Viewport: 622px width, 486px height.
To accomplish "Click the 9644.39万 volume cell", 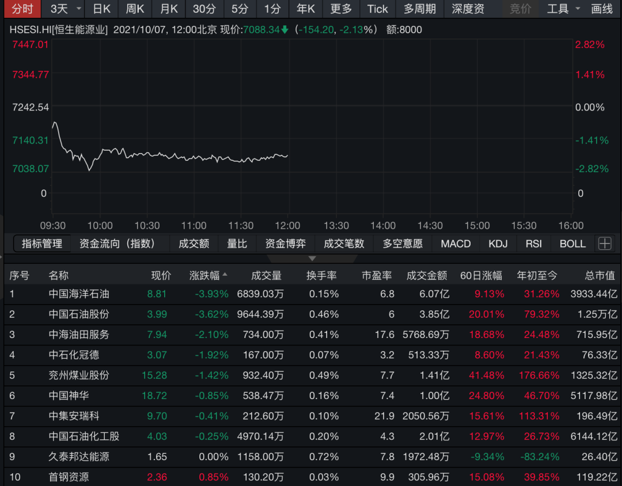I will point(260,314).
